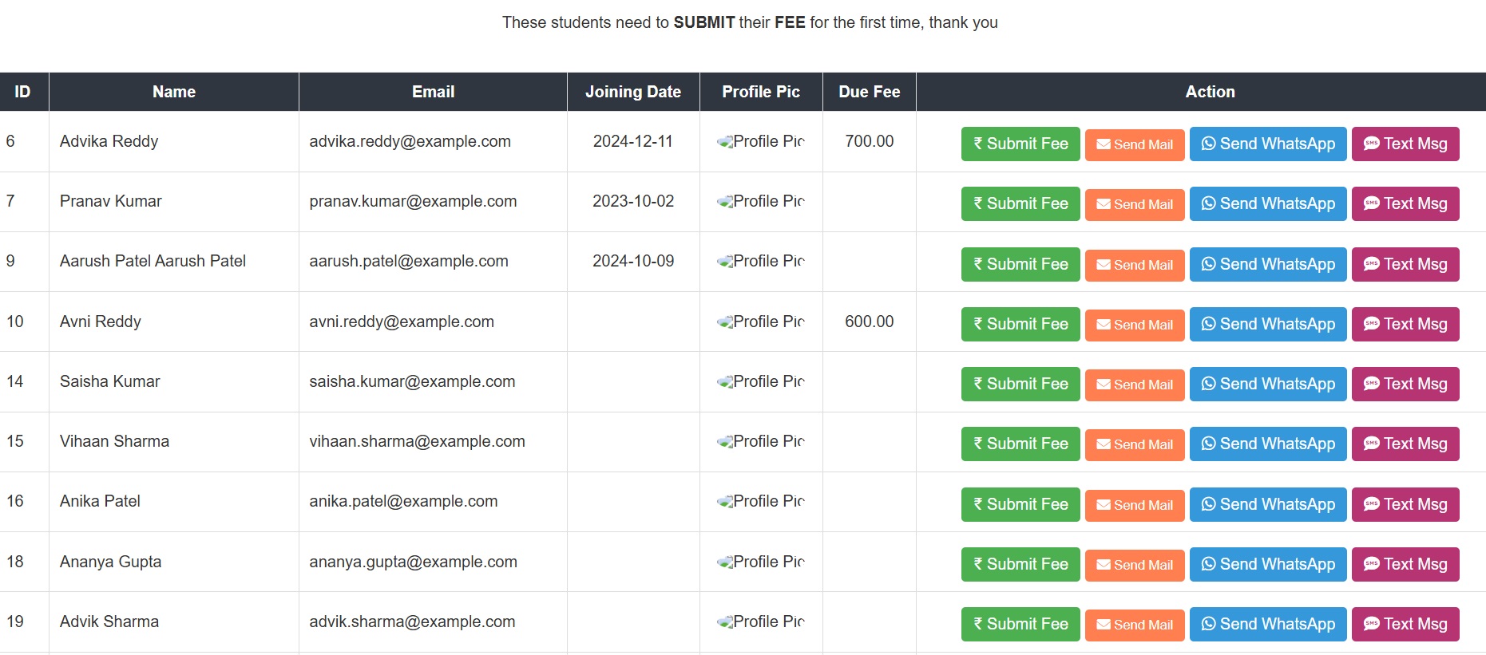Submit fee for Vihaan Sharma

coord(1020,444)
